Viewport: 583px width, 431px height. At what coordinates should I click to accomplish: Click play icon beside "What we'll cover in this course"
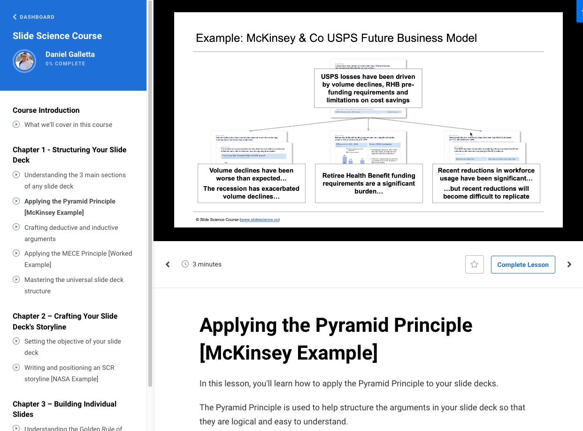point(16,125)
